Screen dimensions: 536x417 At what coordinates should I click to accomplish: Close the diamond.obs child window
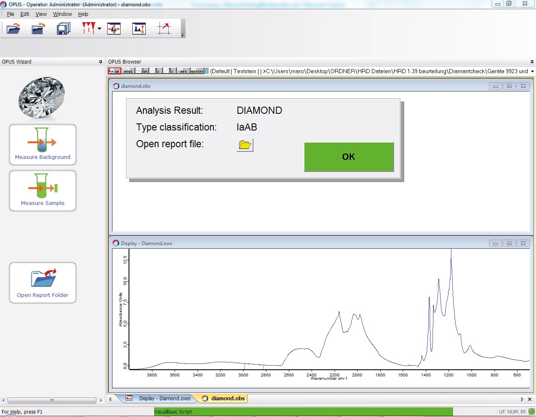[523, 86]
